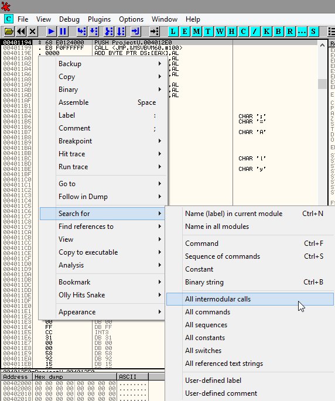Open Windows list with W icon
Image resolution: width=335 pixels, height=401 pixels.
point(220,32)
